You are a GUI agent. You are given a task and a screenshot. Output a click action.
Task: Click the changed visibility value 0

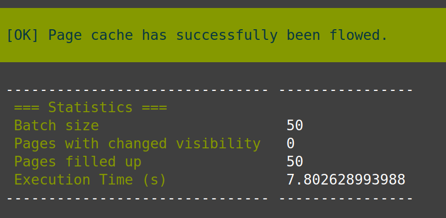tap(291, 144)
